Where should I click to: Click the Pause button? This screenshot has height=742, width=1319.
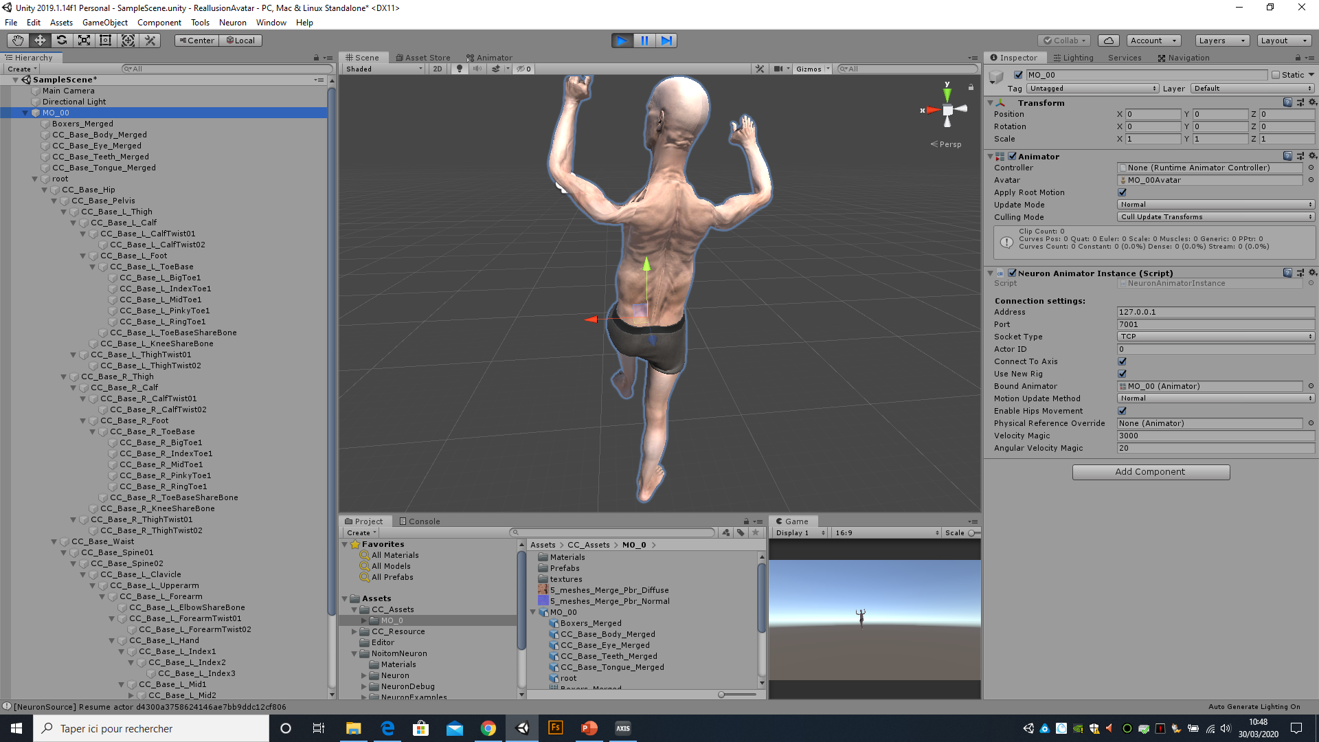pyautogui.click(x=644, y=41)
